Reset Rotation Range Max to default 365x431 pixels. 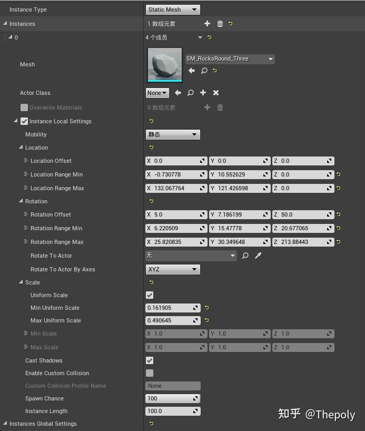[x=339, y=242]
